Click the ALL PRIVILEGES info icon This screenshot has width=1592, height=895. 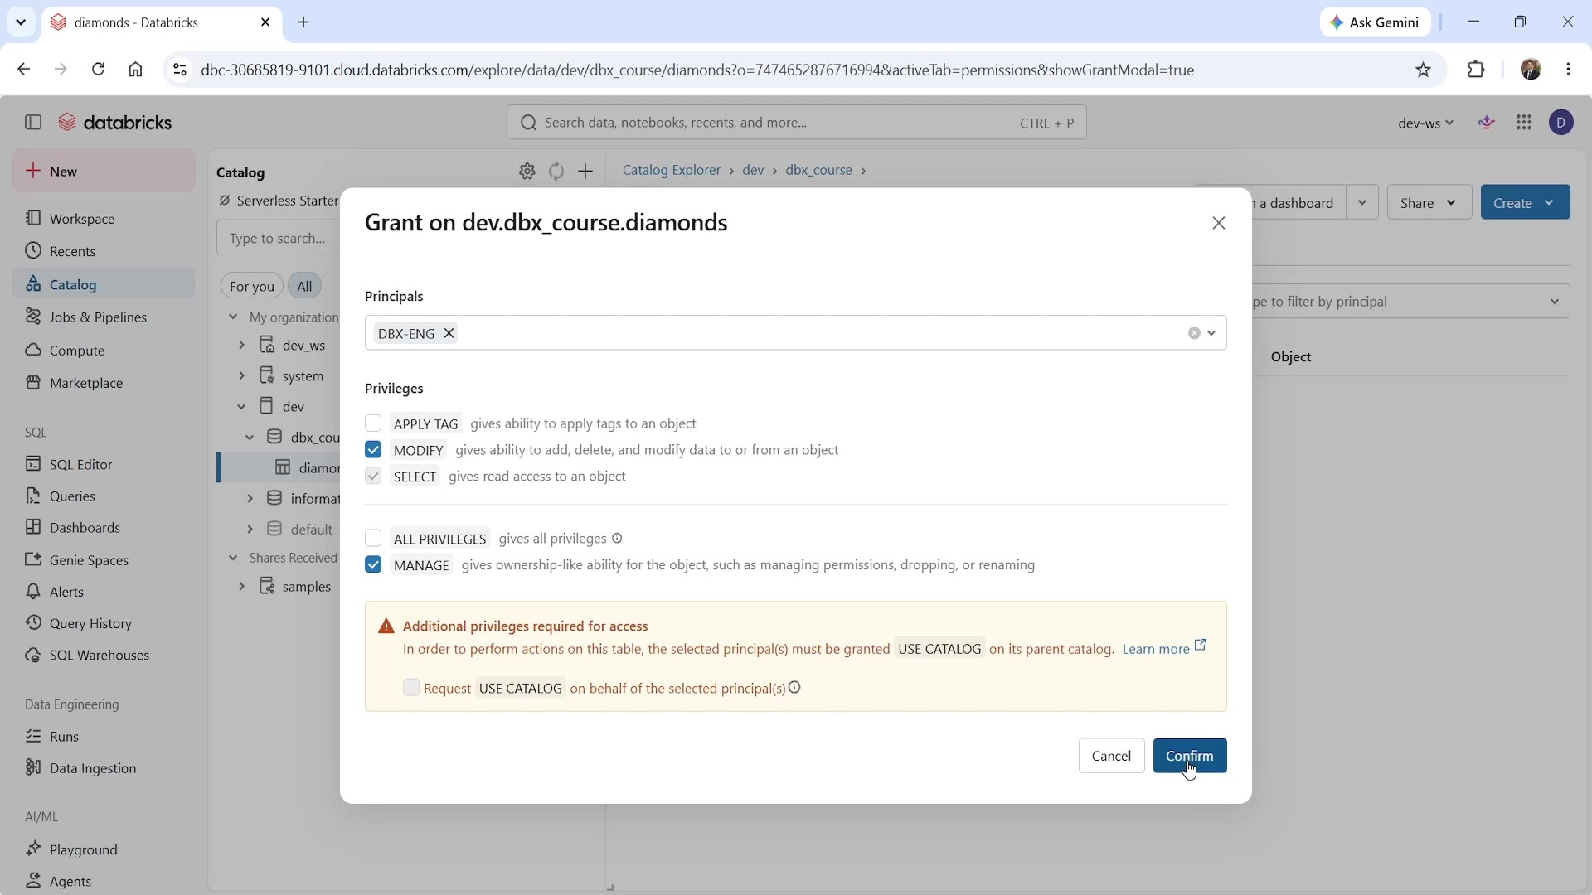[x=617, y=539]
